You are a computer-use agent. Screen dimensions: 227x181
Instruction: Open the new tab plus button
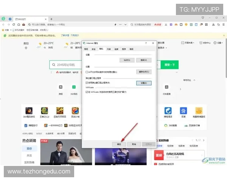click(51, 19)
